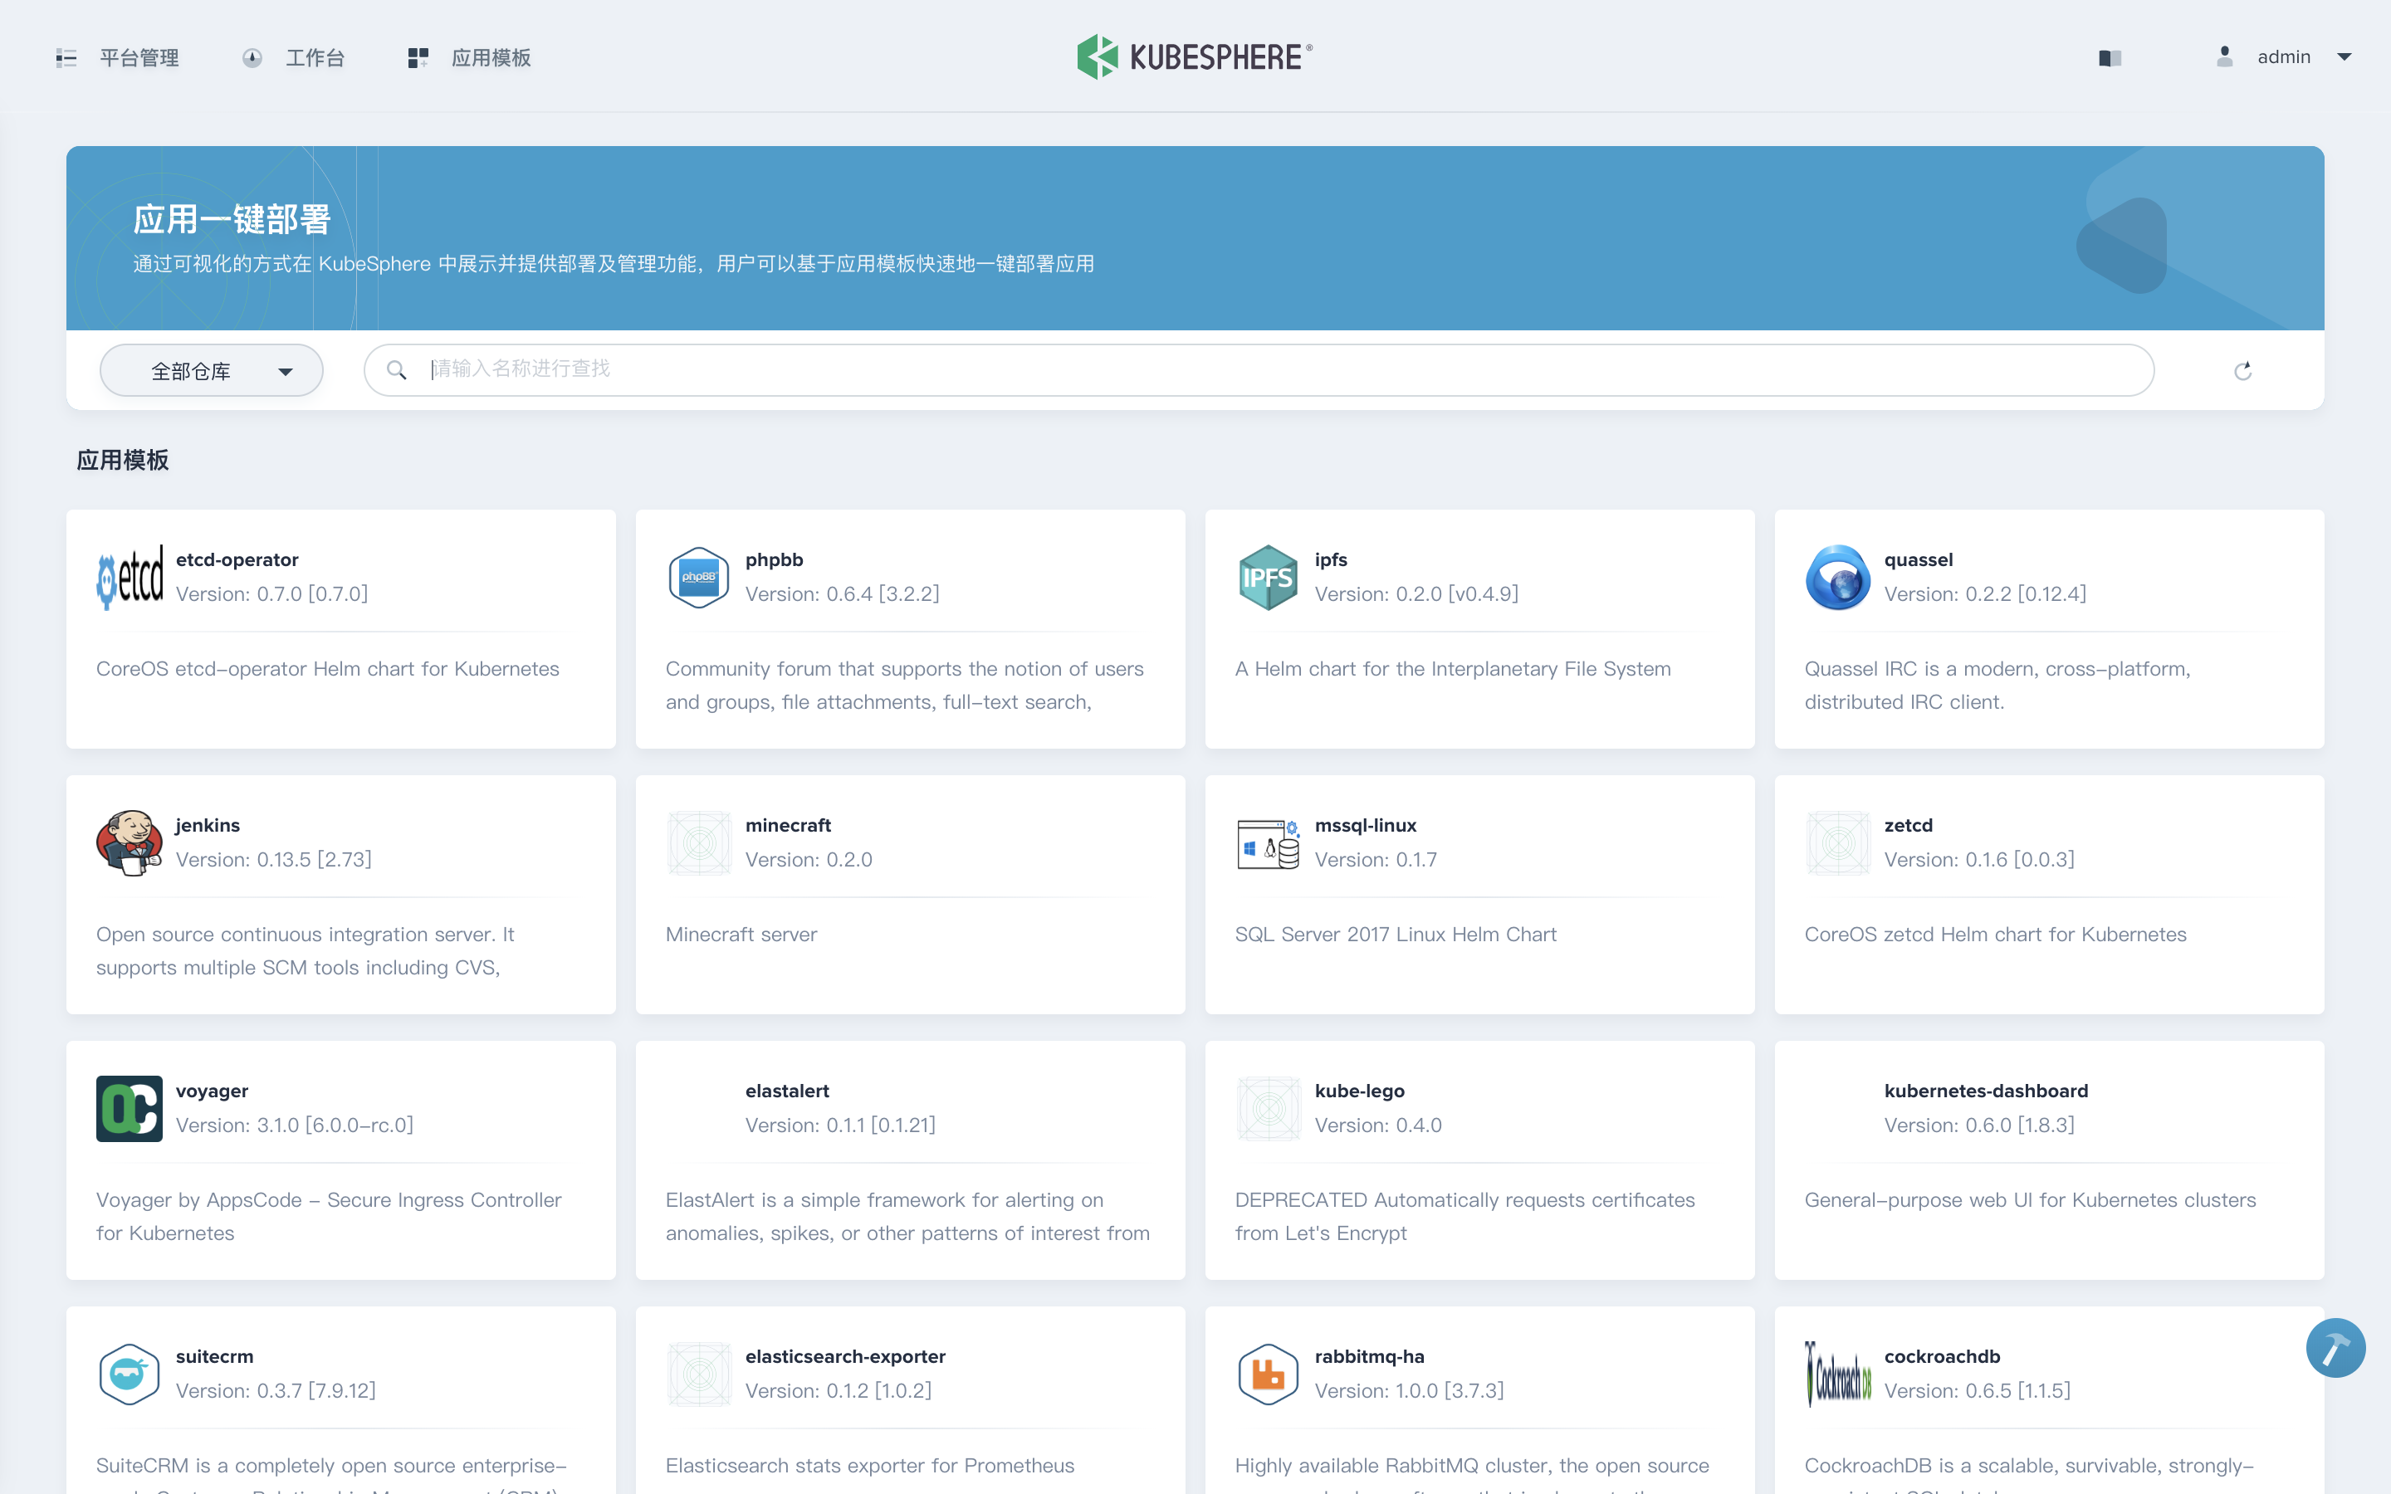This screenshot has width=2391, height=1494.
Task: Click the 工作台 dashboard icon
Action: click(x=252, y=57)
